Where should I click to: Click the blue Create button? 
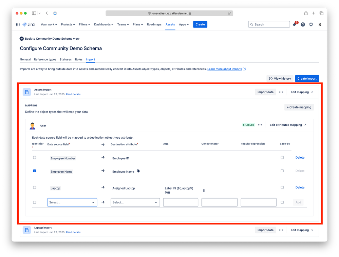pyautogui.click(x=200, y=24)
